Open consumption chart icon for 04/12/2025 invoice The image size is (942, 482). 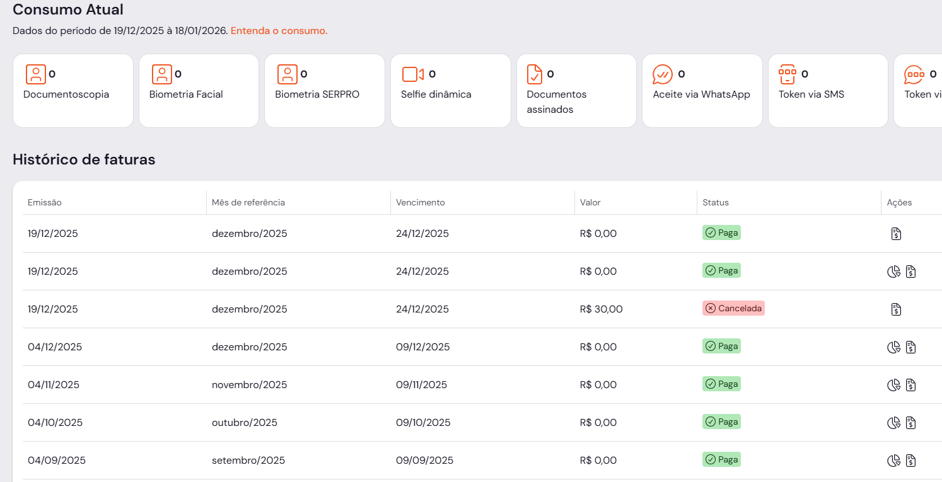(893, 347)
